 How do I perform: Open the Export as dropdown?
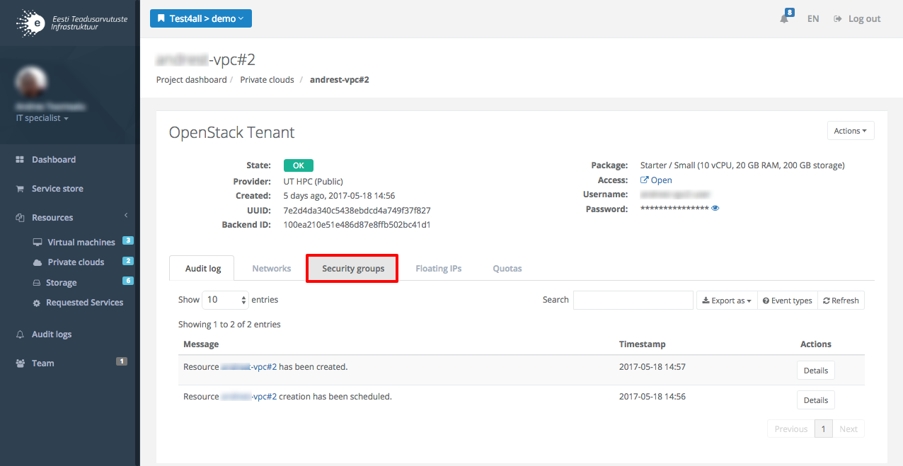click(x=727, y=301)
